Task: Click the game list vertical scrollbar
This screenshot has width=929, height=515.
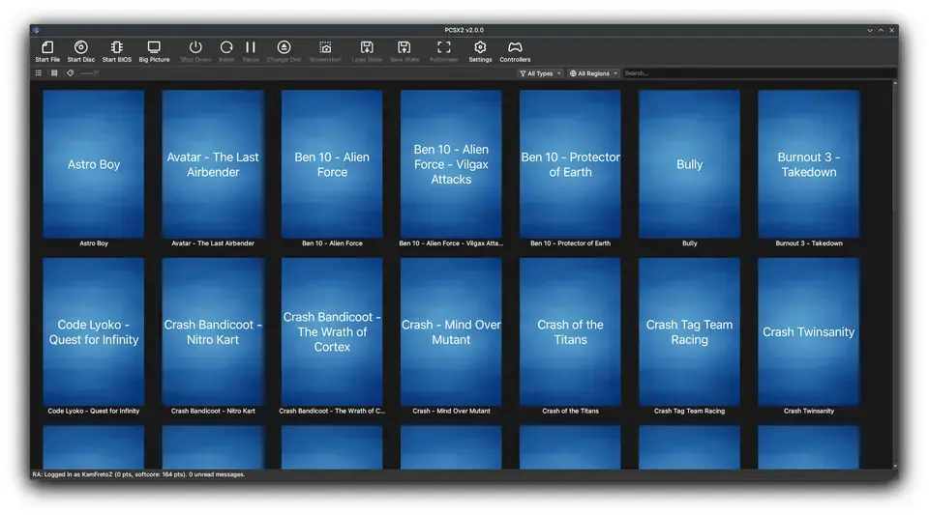Action: point(894,275)
